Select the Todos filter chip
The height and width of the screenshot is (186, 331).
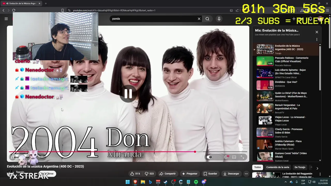tap(258, 167)
